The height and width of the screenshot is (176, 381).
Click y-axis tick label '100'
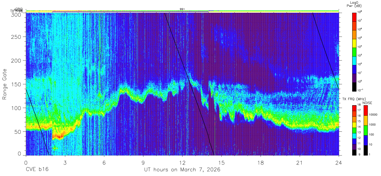pos(16,108)
